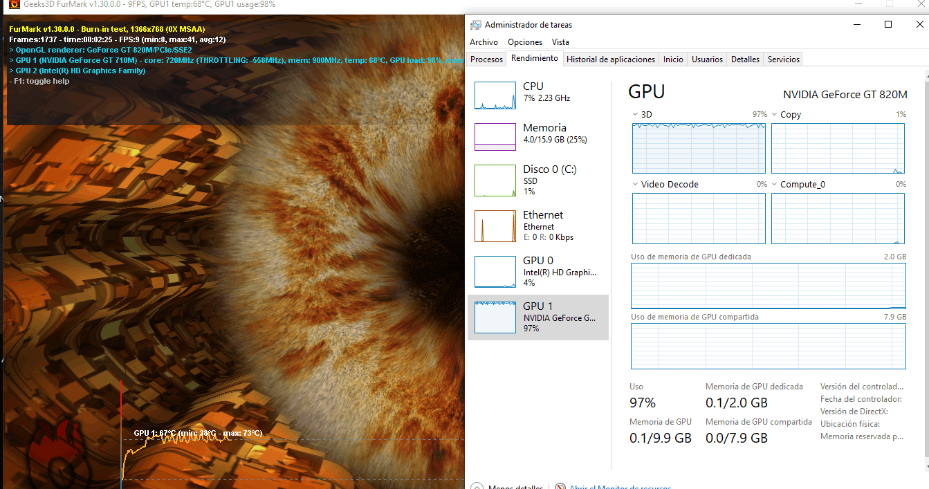Viewport: 929px width, 489px height.
Task: Click the 'Versión de DirectX:' label
Action: [854, 412]
